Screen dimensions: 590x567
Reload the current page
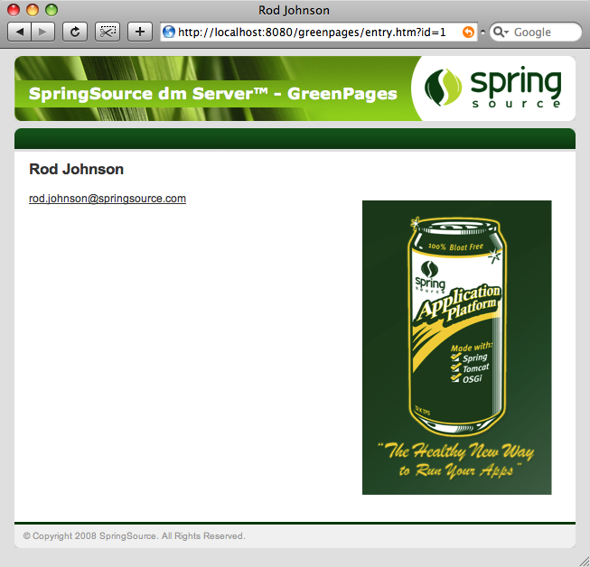[x=75, y=32]
